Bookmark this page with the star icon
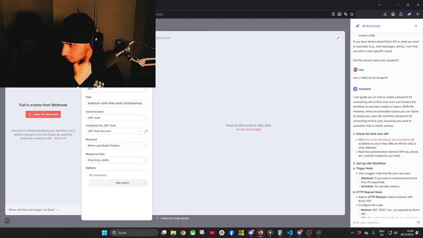Viewport: 423px width, 238px height. click(352, 14)
